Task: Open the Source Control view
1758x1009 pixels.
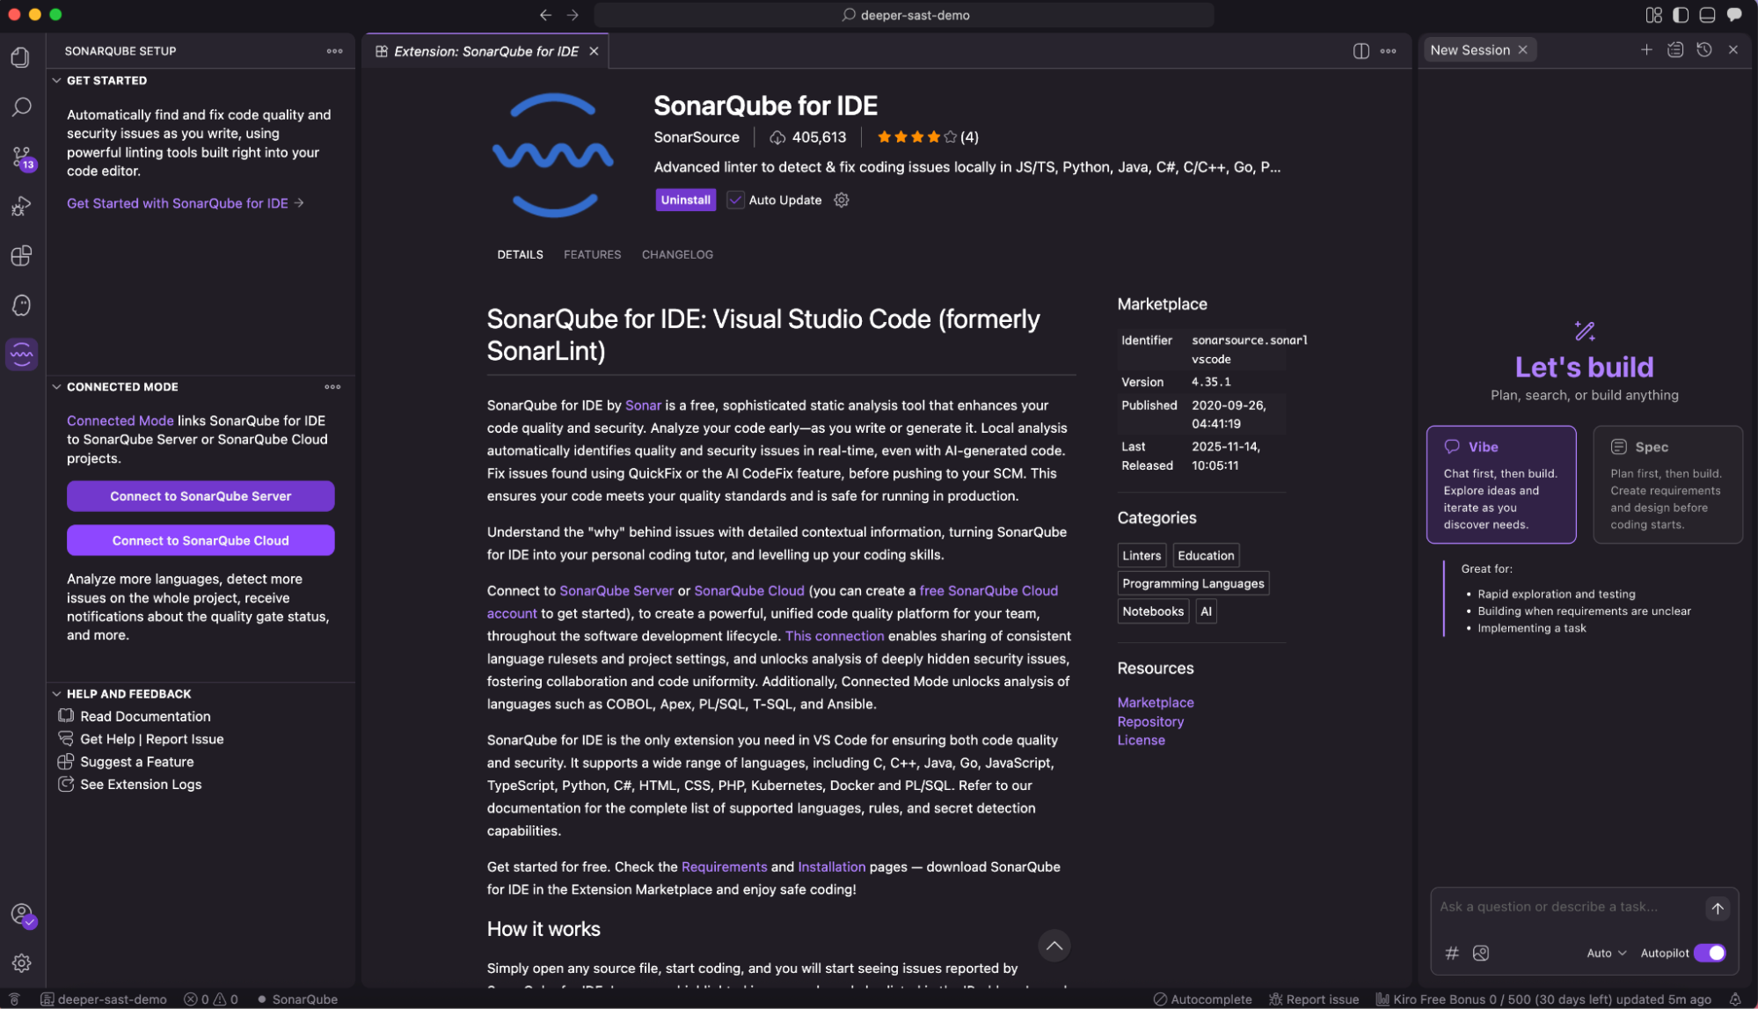Action: pyautogui.click(x=22, y=157)
